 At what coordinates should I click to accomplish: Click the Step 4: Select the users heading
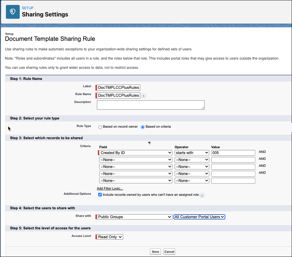[42, 208]
